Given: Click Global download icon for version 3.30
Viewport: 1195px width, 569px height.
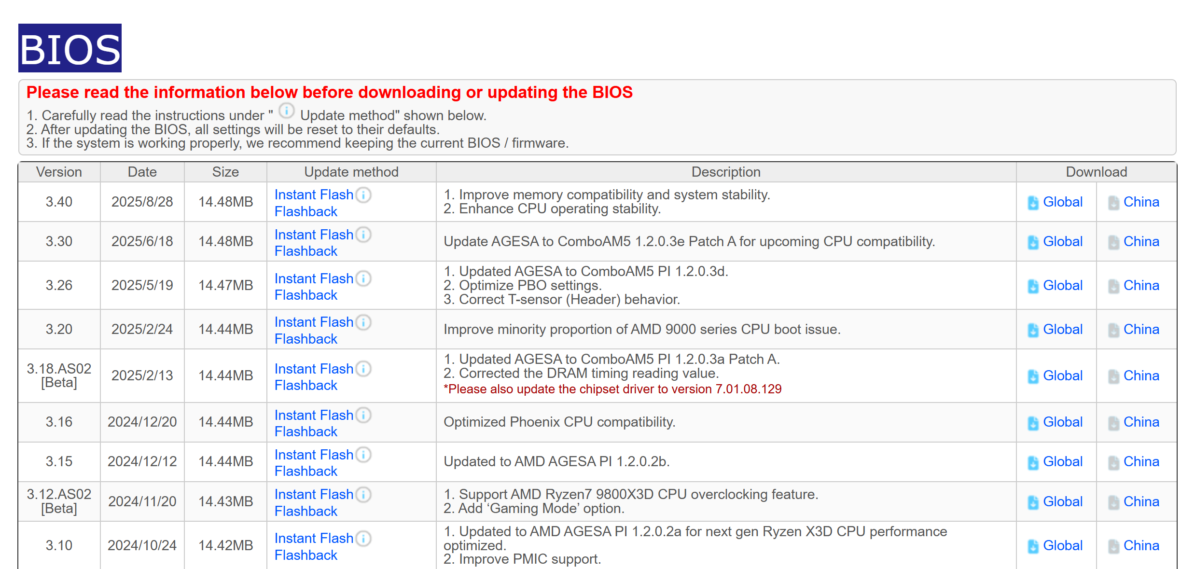Looking at the screenshot, I should (1033, 242).
